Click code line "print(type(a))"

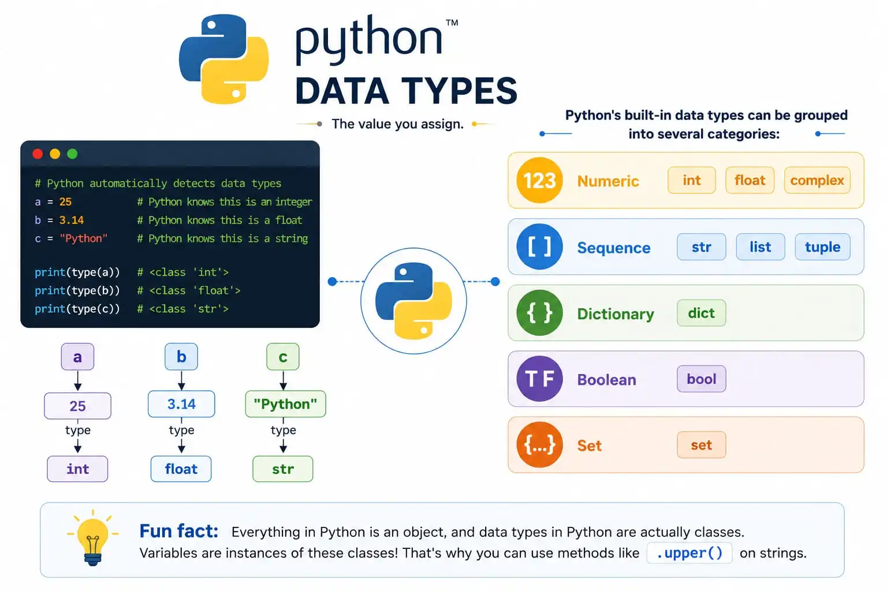[77, 272]
